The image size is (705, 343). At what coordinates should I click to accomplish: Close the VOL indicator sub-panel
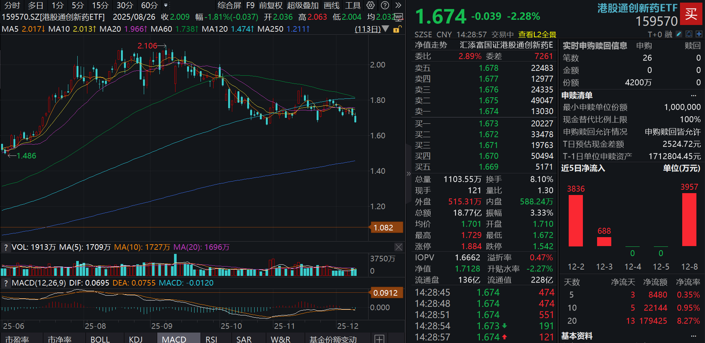click(x=398, y=247)
